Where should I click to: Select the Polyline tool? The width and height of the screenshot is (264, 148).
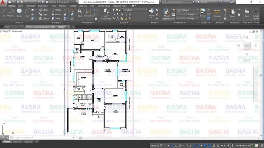pos(11,13)
